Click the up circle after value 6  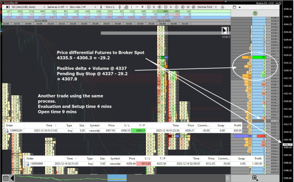[x=176, y=7]
